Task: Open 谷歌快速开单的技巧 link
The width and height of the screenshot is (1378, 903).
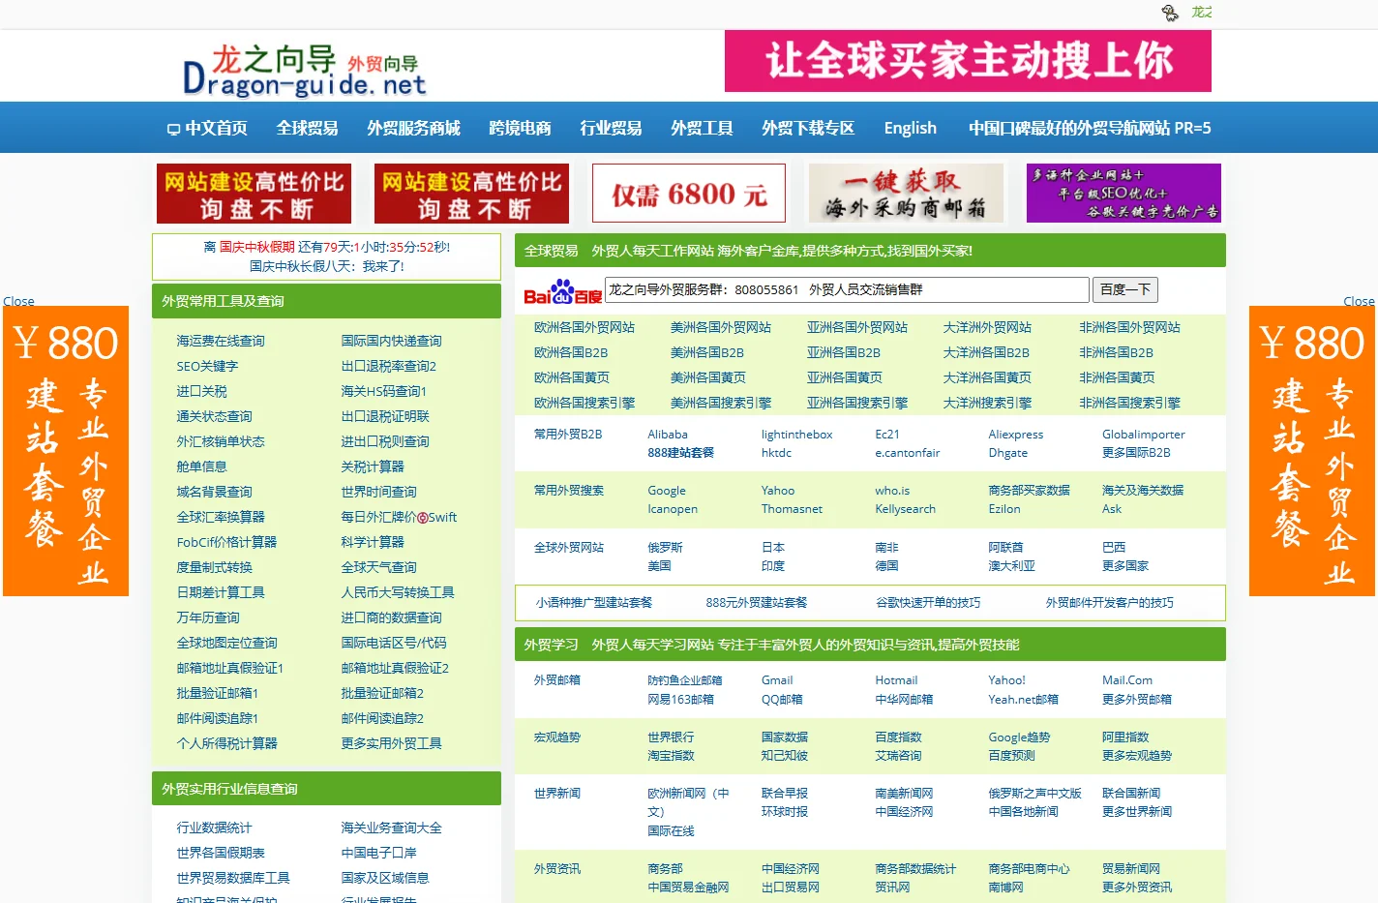Action: click(x=927, y=602)
